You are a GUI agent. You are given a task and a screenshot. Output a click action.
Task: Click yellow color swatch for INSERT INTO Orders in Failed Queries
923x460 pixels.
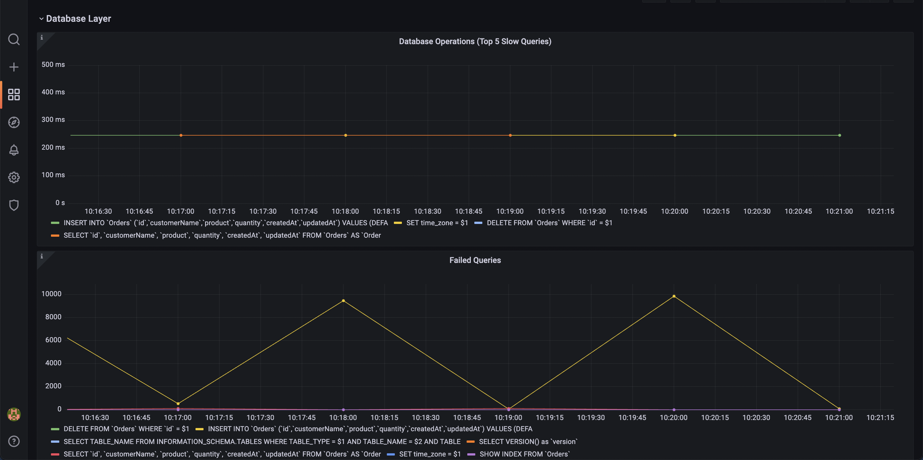coord(200,429)
